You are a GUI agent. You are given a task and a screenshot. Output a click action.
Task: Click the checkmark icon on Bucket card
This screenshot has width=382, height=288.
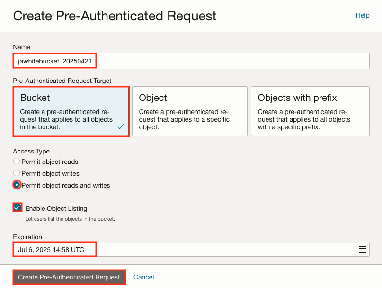coord(121,126)
